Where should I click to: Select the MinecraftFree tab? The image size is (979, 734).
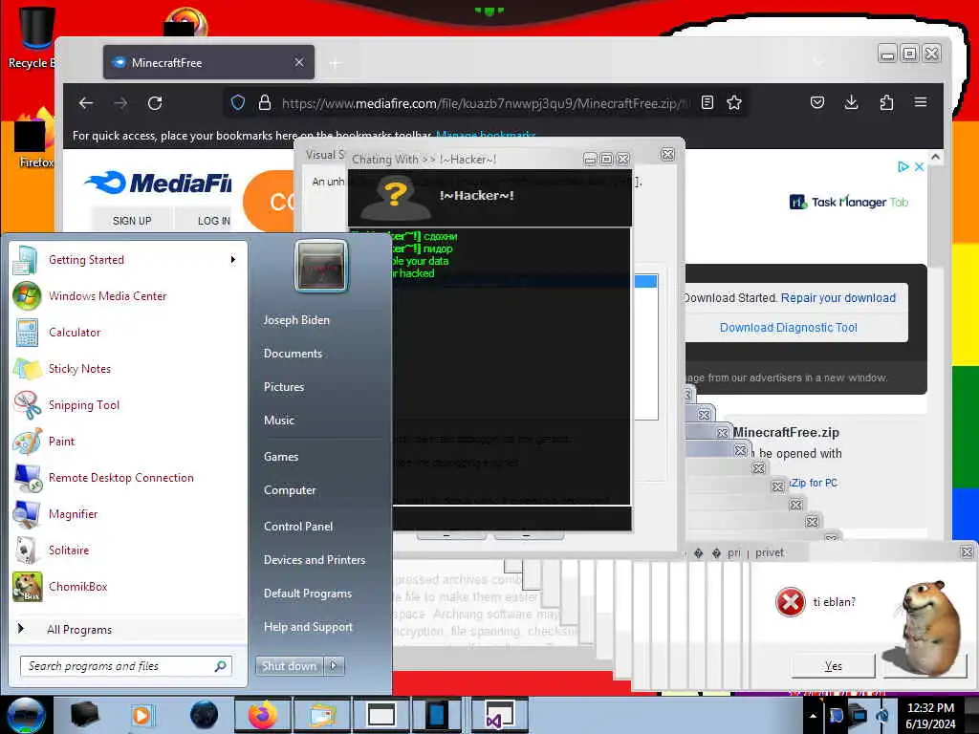coord(208,62)
